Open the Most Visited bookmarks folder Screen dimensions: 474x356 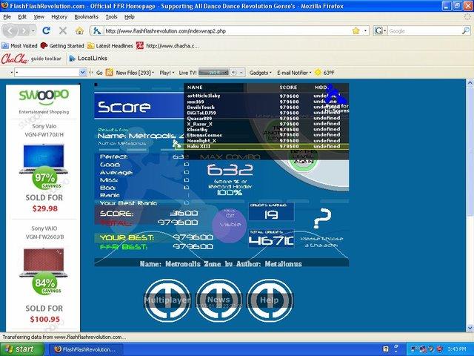click(20, 46)
